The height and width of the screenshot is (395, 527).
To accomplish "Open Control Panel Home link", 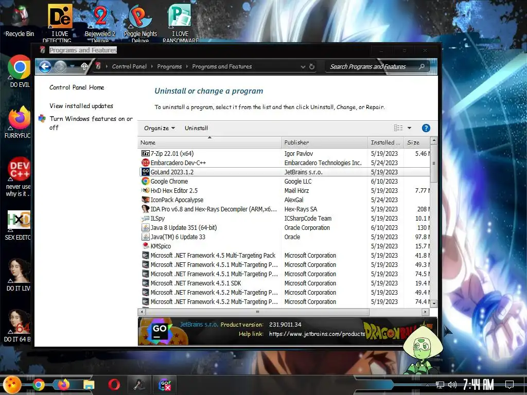I will click(77, 87).
